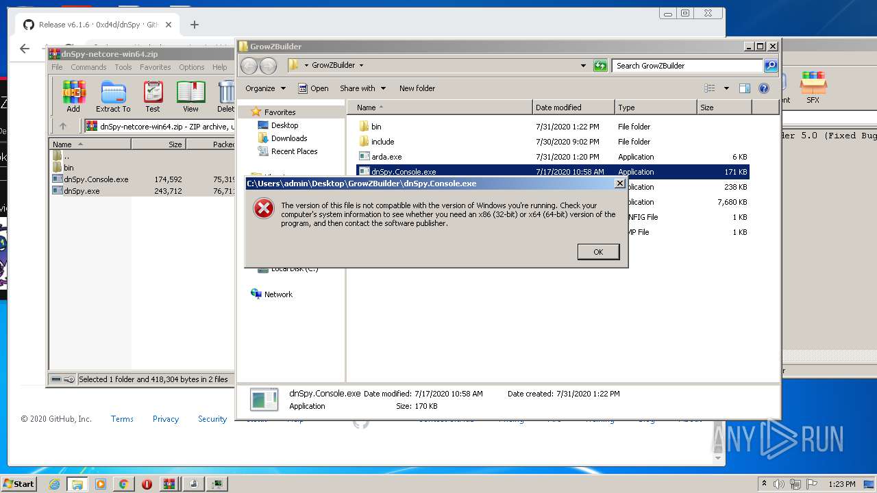Open the Organize dropdown menu
877x493 pixels.
(265, 88)
